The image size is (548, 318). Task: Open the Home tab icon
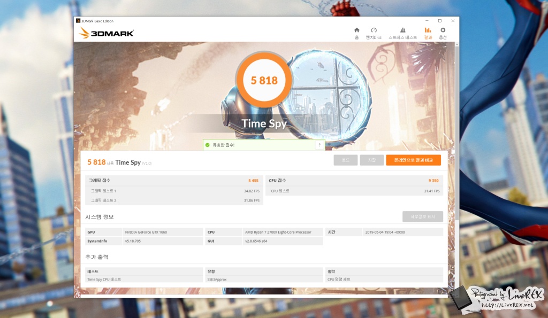click(x=356, y=30)
